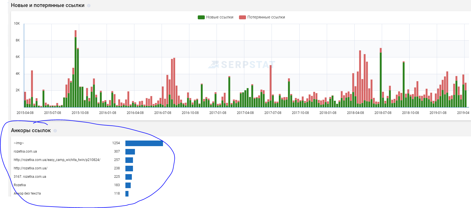The height and width of the screenshot is (208, 471).
Task: Select the 3167. rozetka.com.ua anchor
Action: click(x=30, y=177)
